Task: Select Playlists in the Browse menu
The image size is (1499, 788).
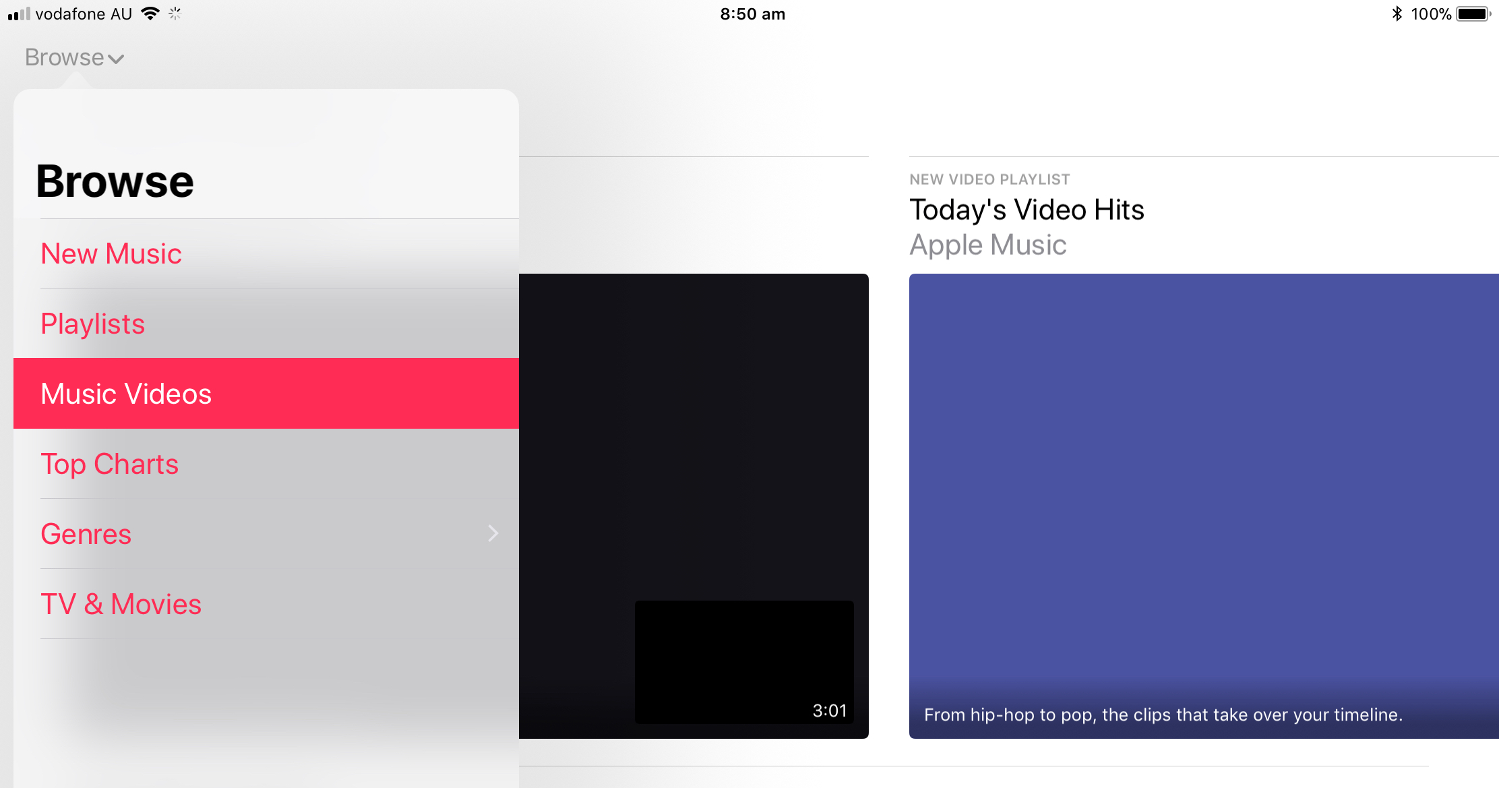Action: [x=266, y=324]
